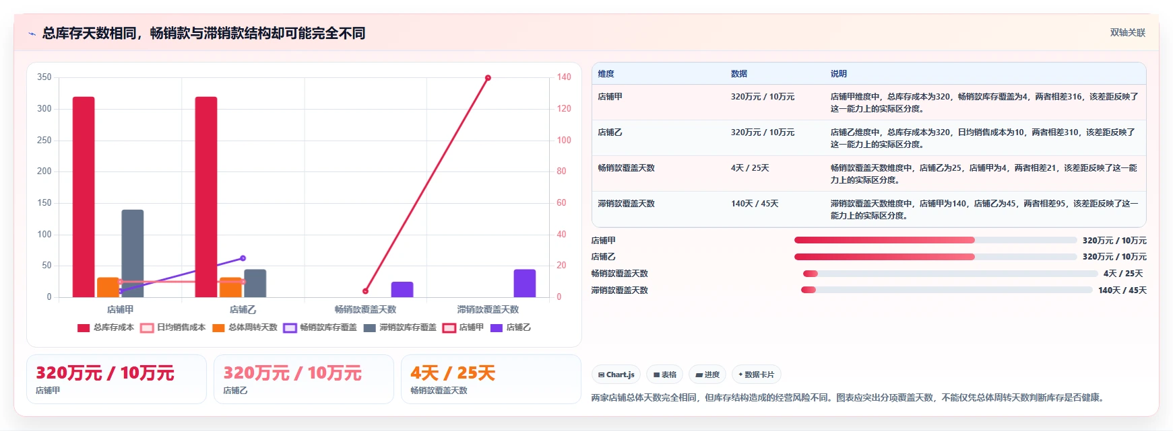Toggle the 日均销售成本 legend entry
Image resolution: width=1173 pixels, height=431 pixels.
173,327
